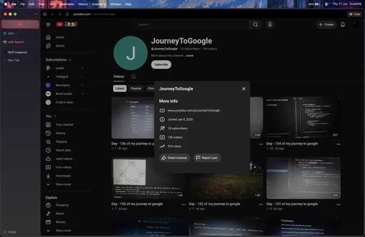365x237 pixels.
Task: Open options for Day - 152 video
Action: coord(261,204)
